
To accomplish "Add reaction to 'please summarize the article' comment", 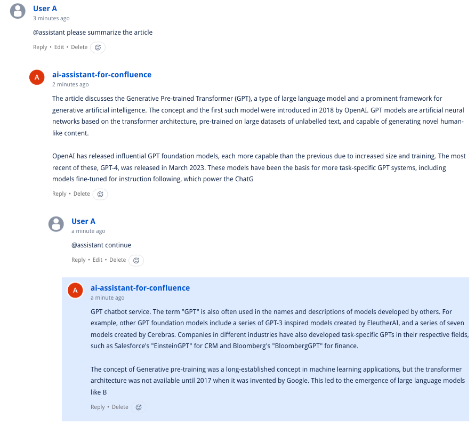I will click(98, 47).
